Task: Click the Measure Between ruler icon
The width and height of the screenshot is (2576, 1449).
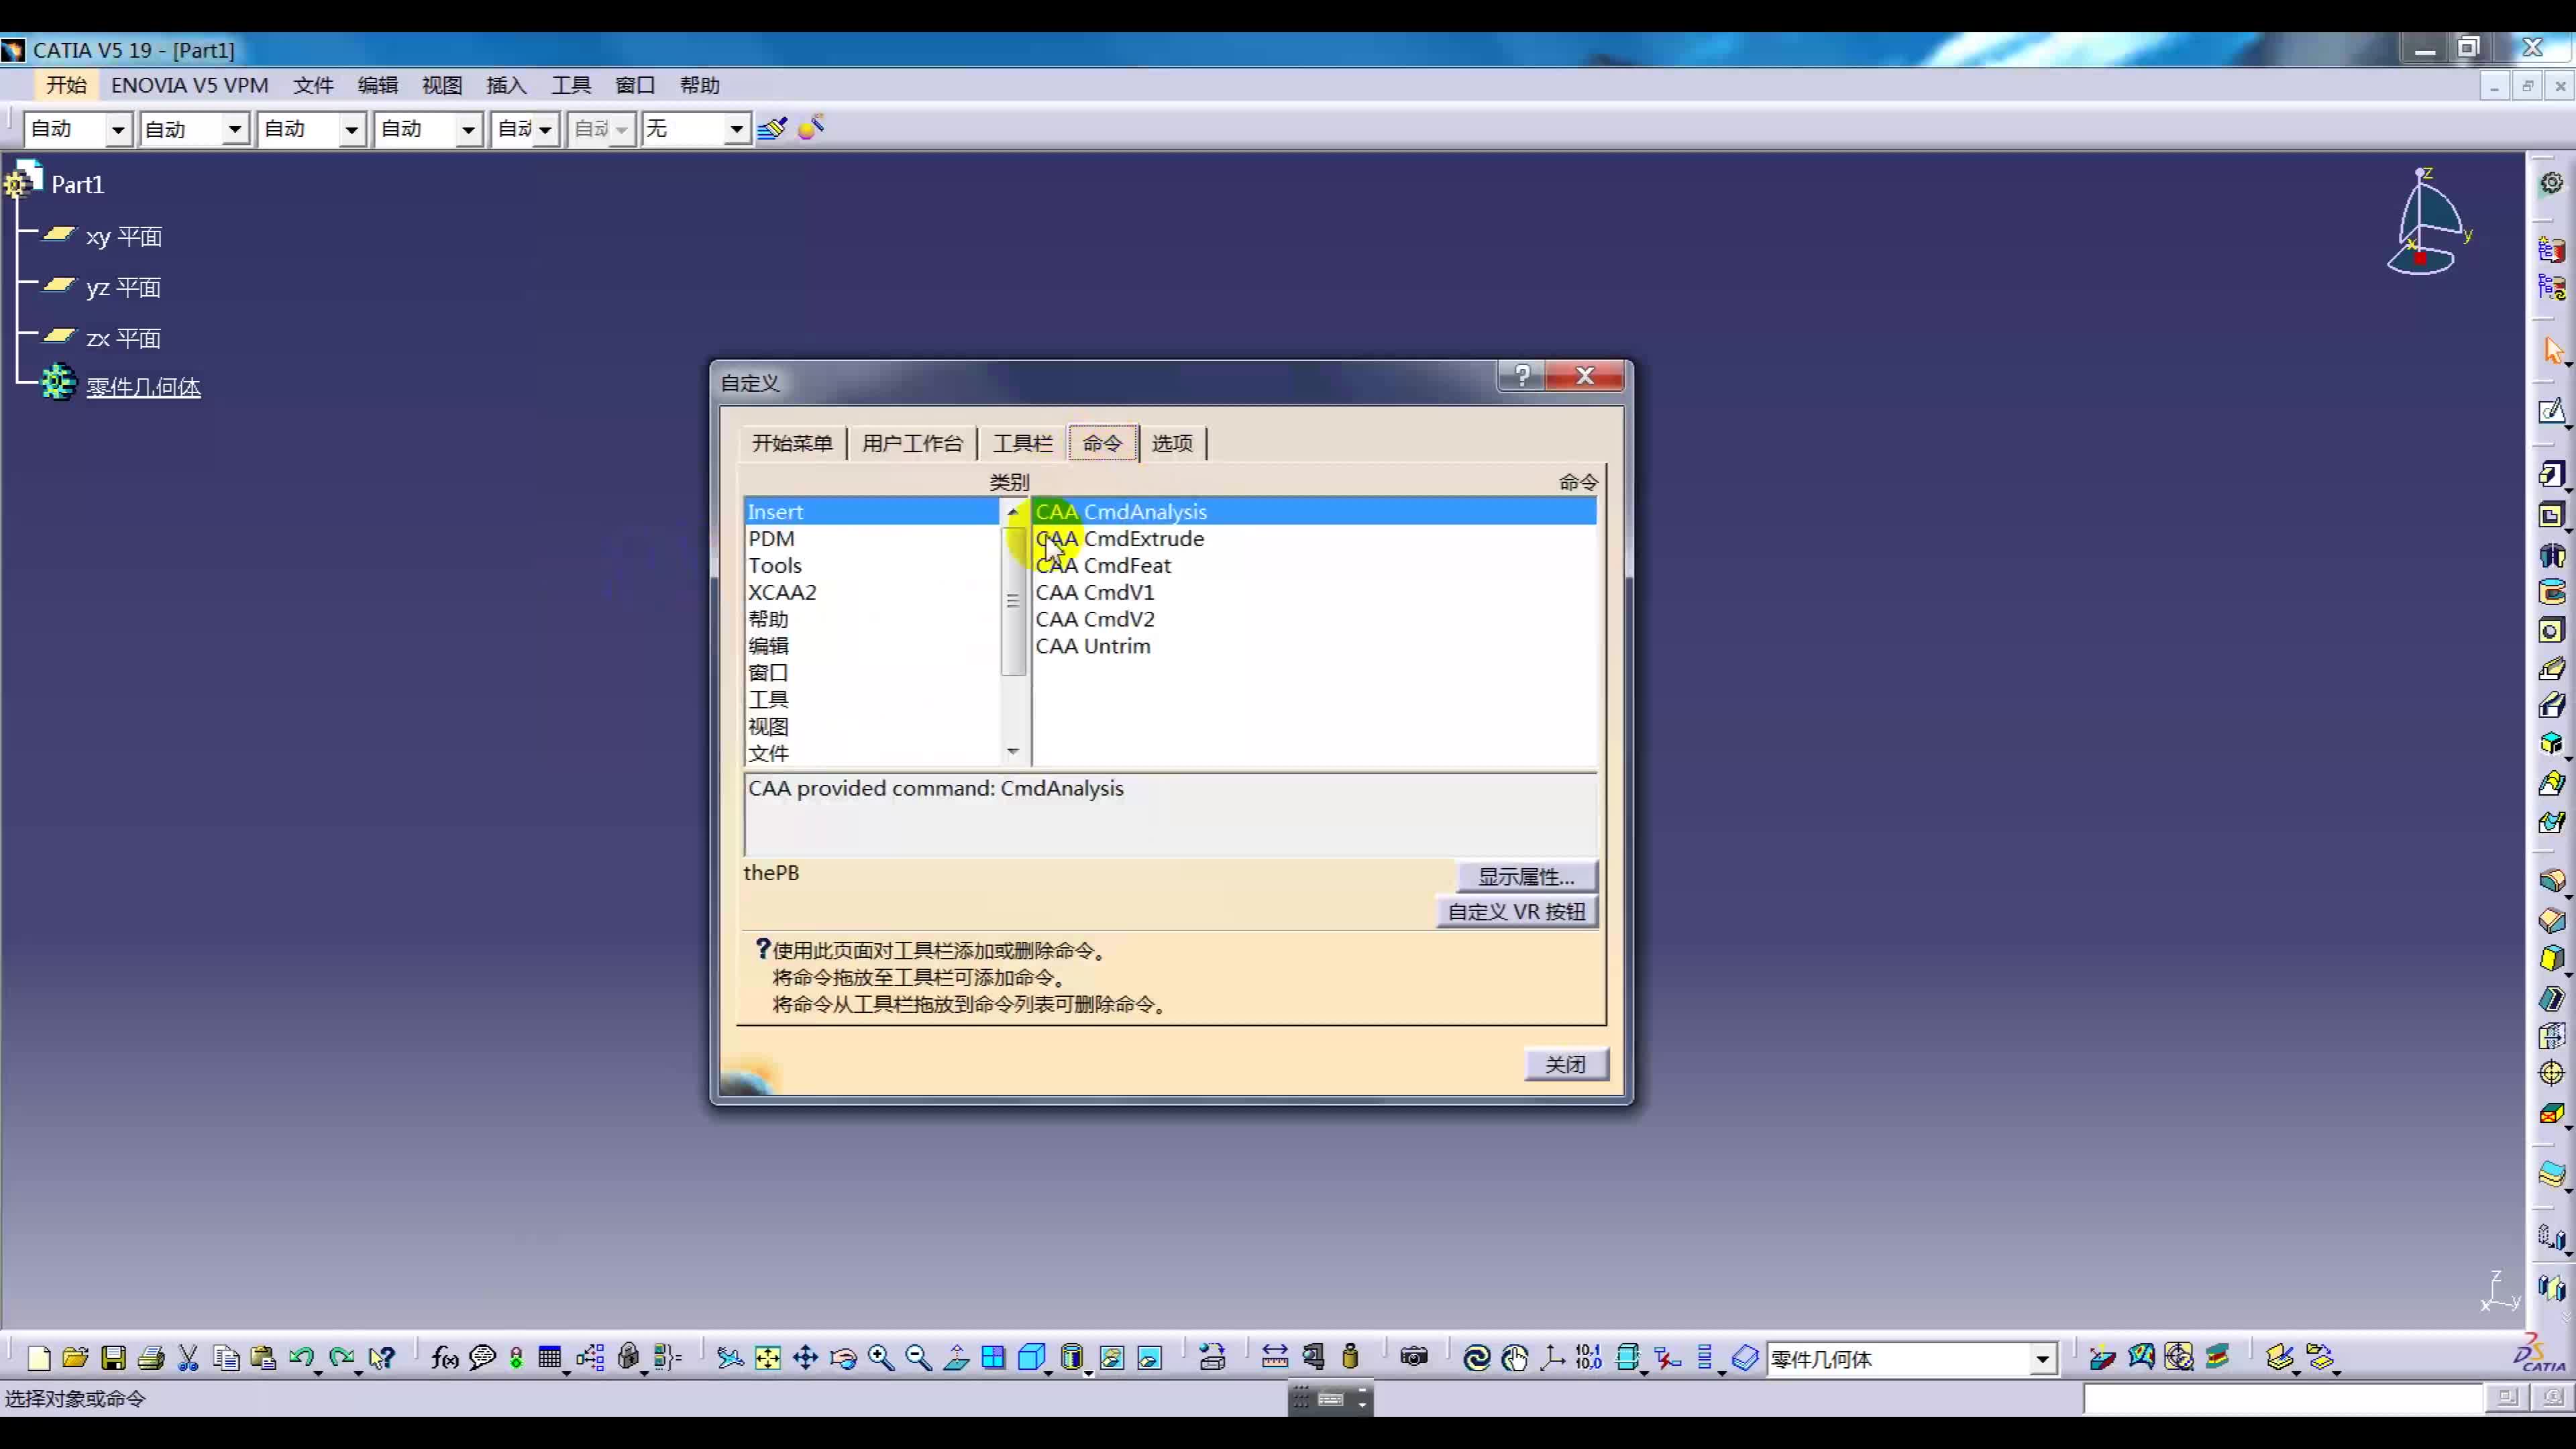Action: [1274, 1357]
